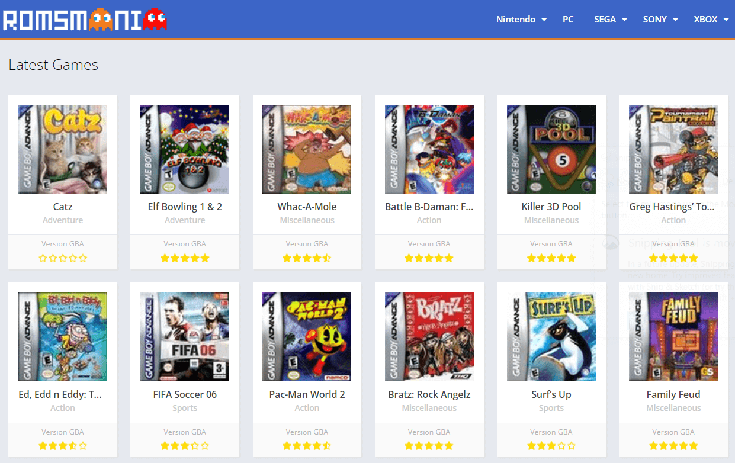Click the star rating under Surf's Up

(551, 446)
